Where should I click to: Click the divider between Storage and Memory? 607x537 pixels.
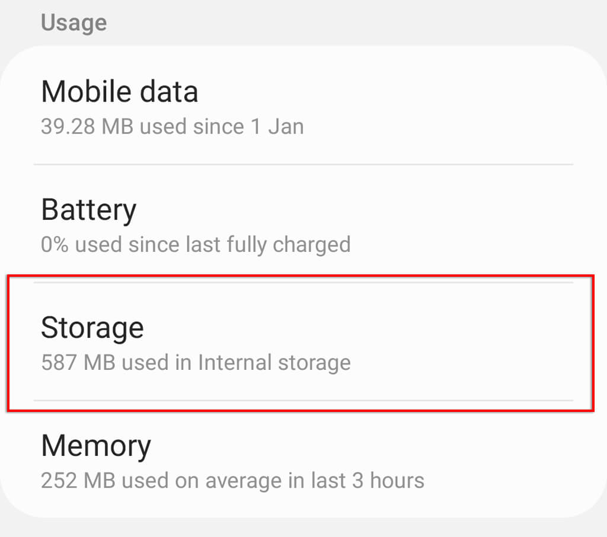click(303, 401)
